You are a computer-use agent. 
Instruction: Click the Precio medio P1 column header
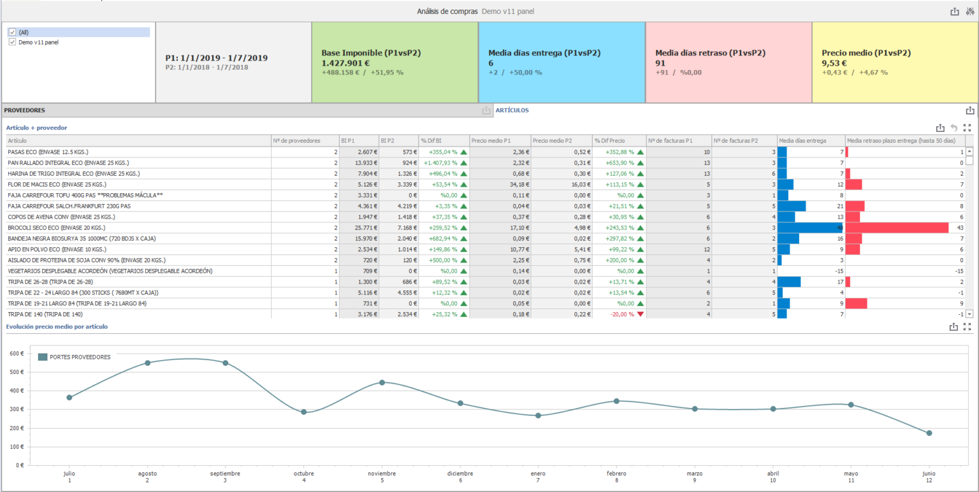click(500, 141)
